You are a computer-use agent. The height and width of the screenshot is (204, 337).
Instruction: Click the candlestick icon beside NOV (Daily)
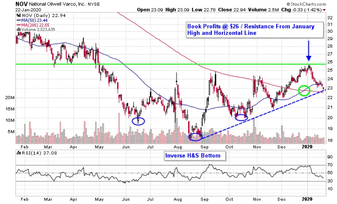[19, 15]
